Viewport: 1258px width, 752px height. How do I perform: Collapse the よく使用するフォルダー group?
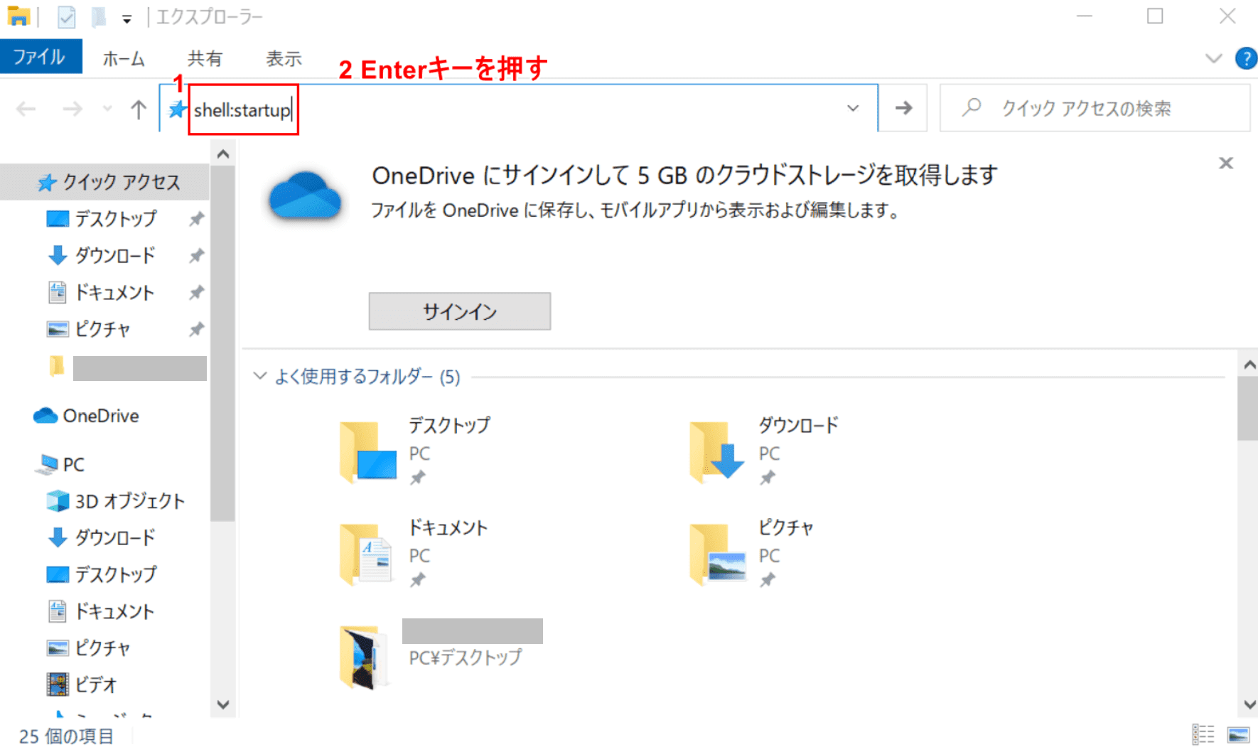point(260,376)
